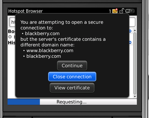
Task: Click the Continue button
Action: pyautogui.click(x=72, y=66)
